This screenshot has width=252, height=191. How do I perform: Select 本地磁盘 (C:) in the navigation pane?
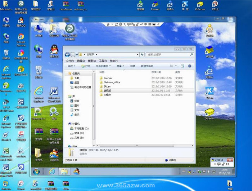tap(81, 128)
